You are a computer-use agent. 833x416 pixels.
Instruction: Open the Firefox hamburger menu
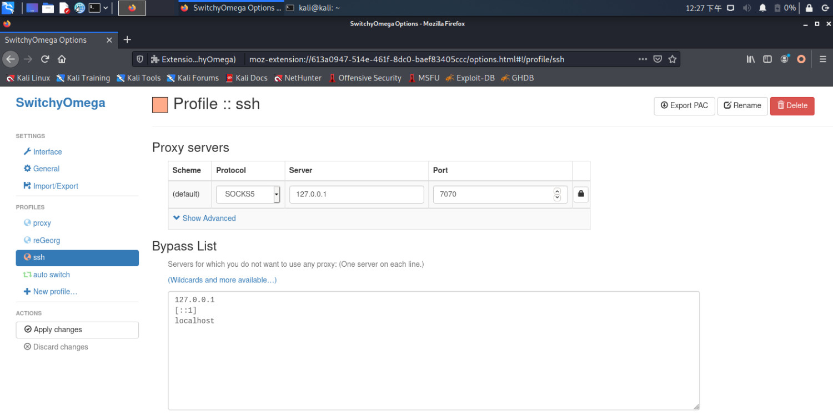click(x=823, y=59)
